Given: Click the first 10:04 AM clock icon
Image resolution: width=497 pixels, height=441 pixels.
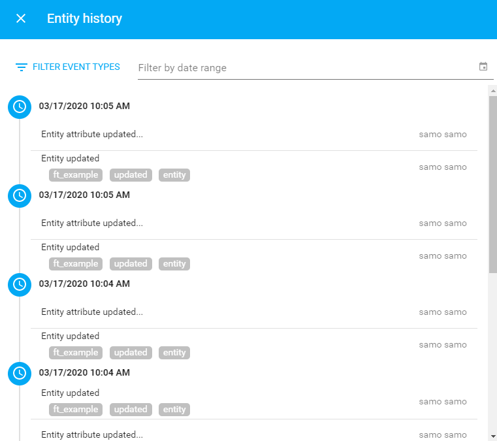Looking at the screenshot, I should (x=20, y=284).
